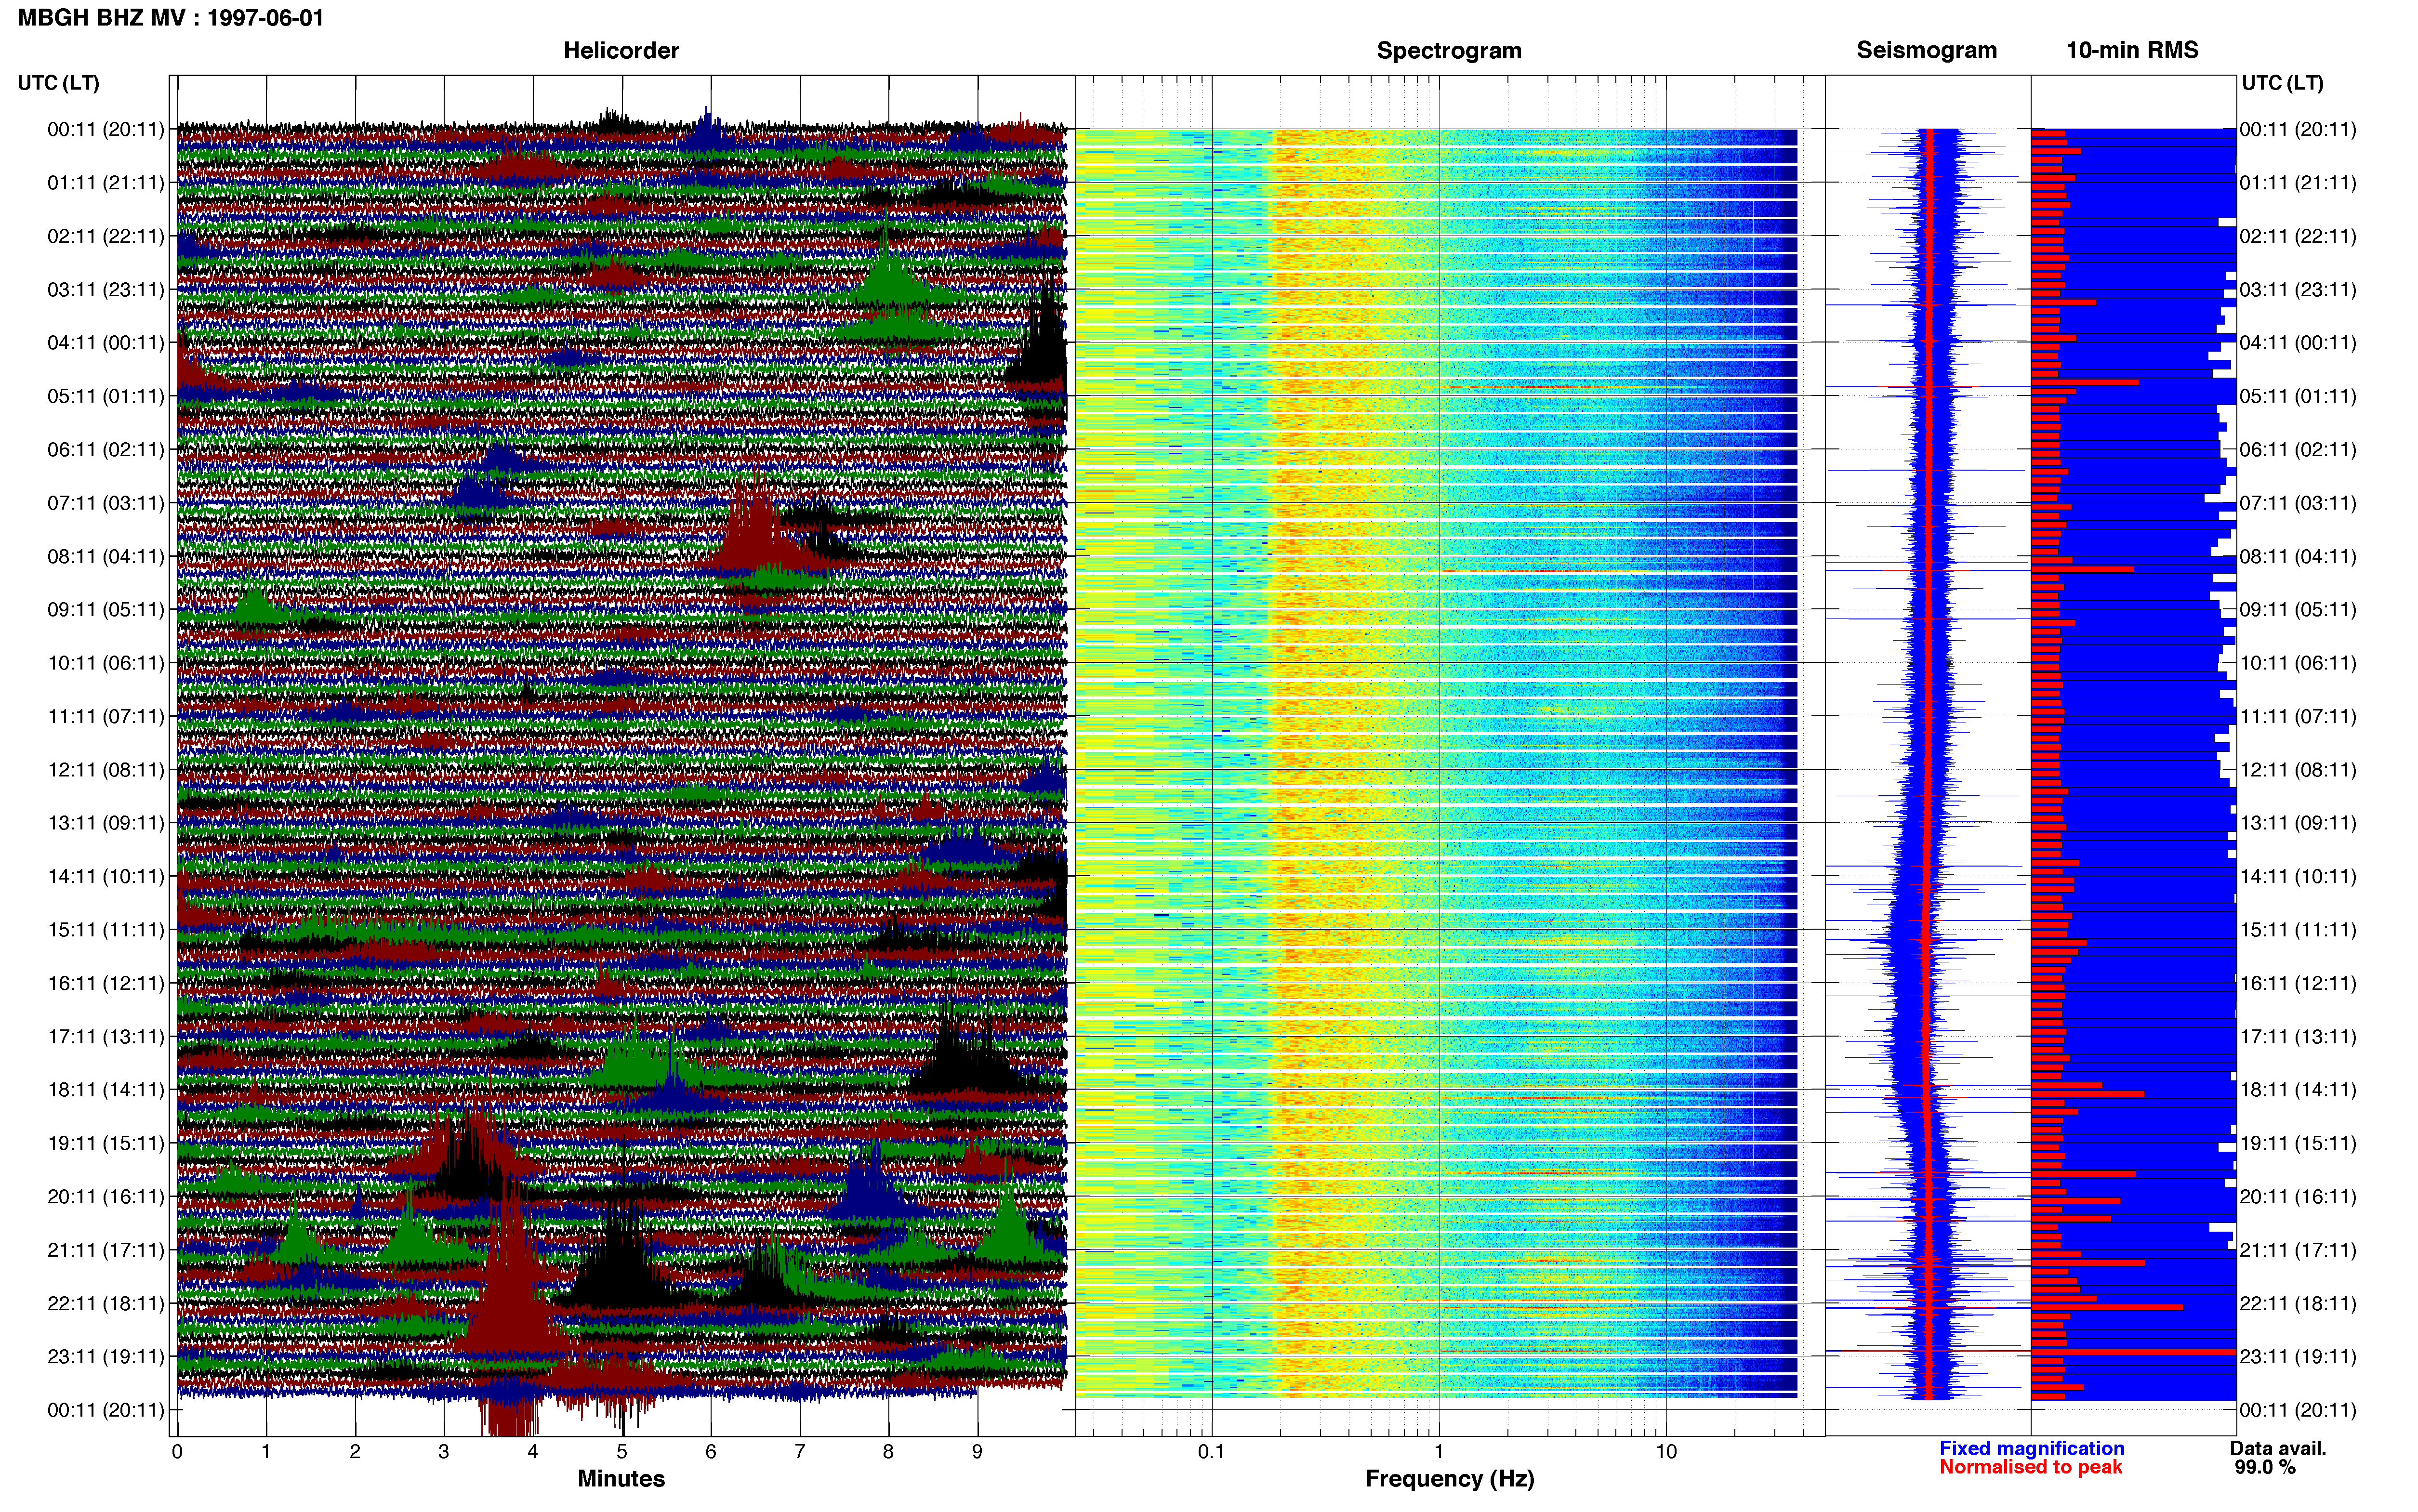Click left time label '16:11 (12:11)'
2418x1512 pixels.
[106, 983]
